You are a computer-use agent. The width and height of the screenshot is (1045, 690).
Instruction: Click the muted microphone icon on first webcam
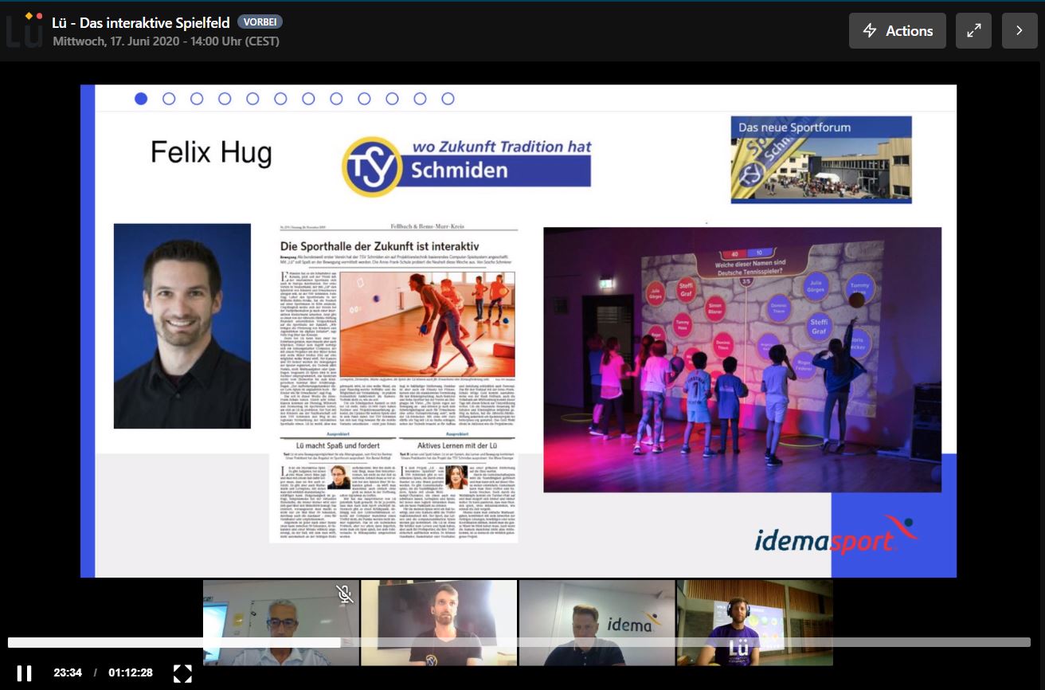click(x=344, y=594)
